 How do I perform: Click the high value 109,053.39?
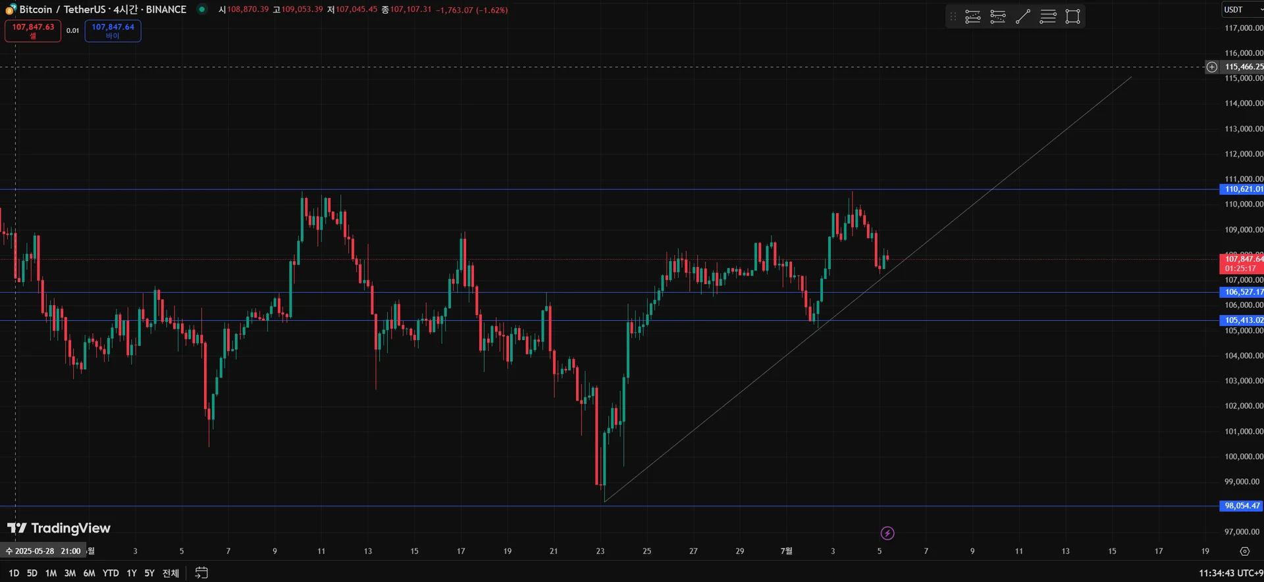click(302, 10)
